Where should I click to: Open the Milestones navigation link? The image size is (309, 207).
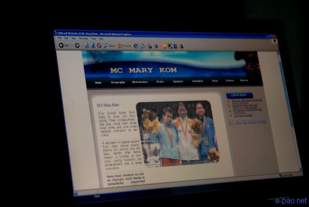(140, 82)
